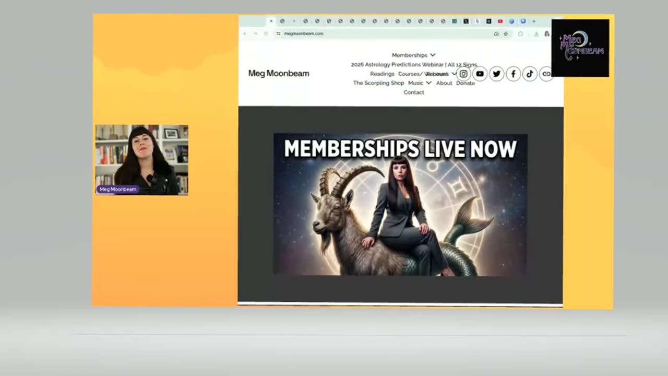Open the Contact page link
The width and height of the screenshot is (668, 376).
pyautogui.click(x=414, y=92)
